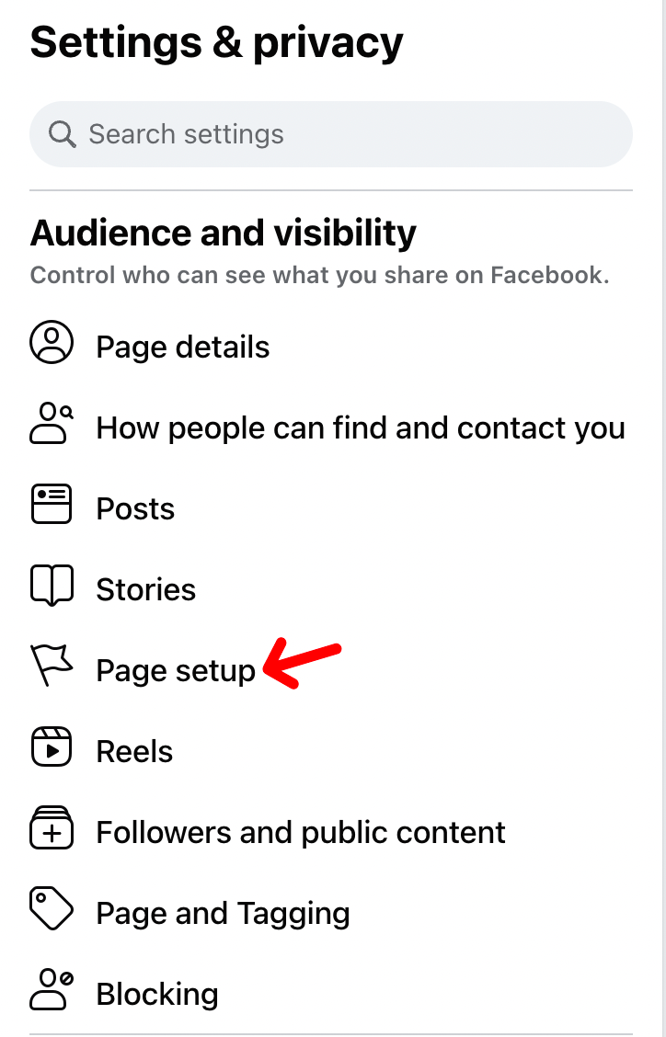
Task: Open Page setup settings
Action: coord(175,671)
